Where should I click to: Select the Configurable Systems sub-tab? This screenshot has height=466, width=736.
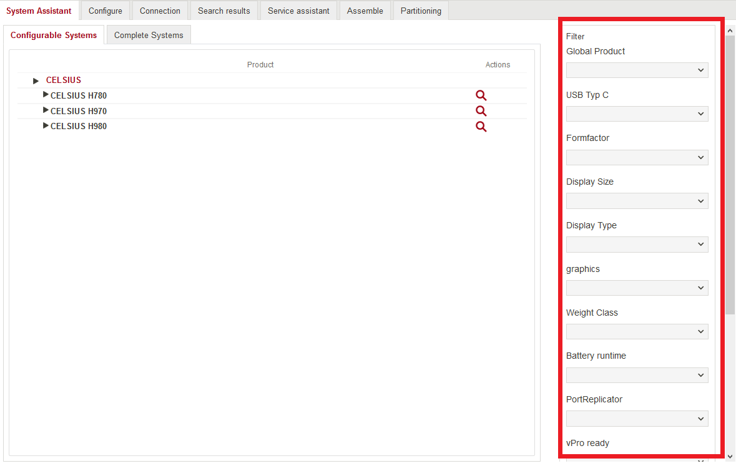(x=54, y=35)
